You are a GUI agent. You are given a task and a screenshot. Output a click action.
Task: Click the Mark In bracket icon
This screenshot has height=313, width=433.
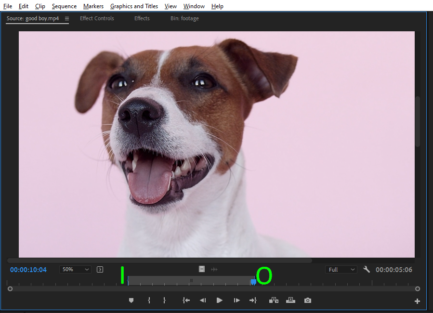pyautogui.click(x=149, y=300)
